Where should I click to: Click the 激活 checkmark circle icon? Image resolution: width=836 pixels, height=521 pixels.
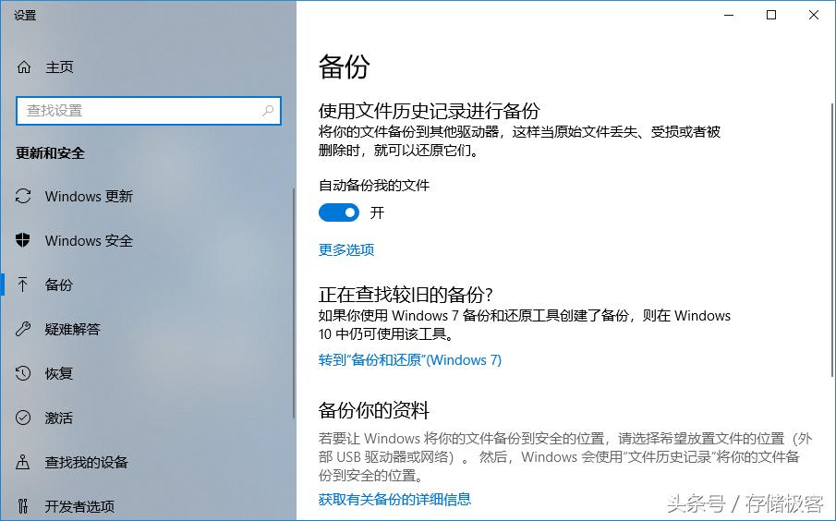point(24,418)
